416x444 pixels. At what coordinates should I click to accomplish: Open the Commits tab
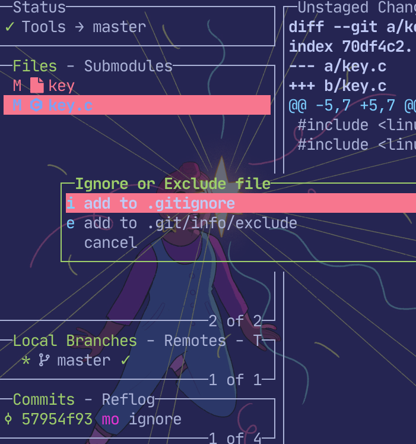[44, 399]
